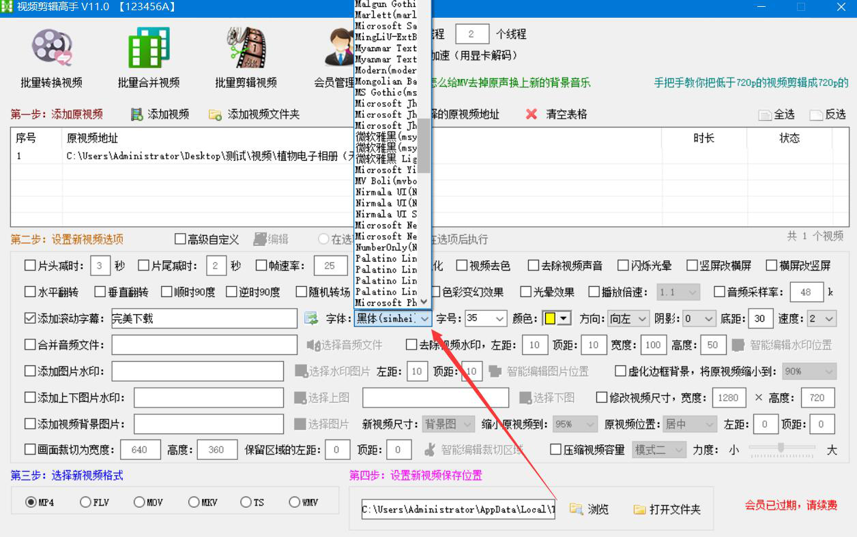Screen dimensions: 857x537
Task: Choose '微软雅黑 Lig' font entry
Action: pos(386,158)
